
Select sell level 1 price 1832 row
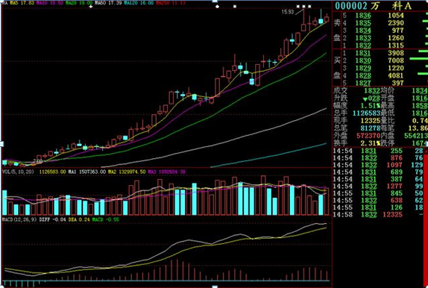click(380, 46)
